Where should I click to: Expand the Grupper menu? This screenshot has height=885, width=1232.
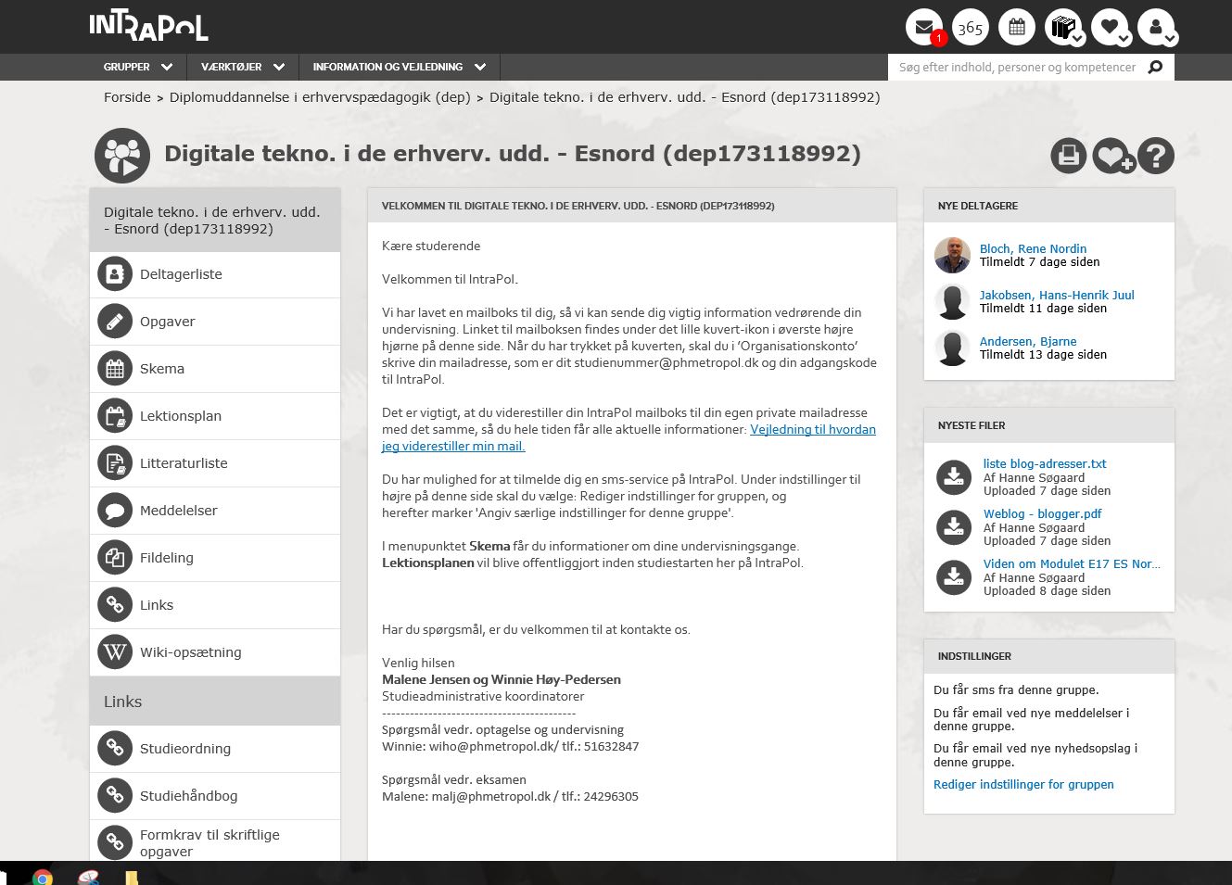[138, 67]
